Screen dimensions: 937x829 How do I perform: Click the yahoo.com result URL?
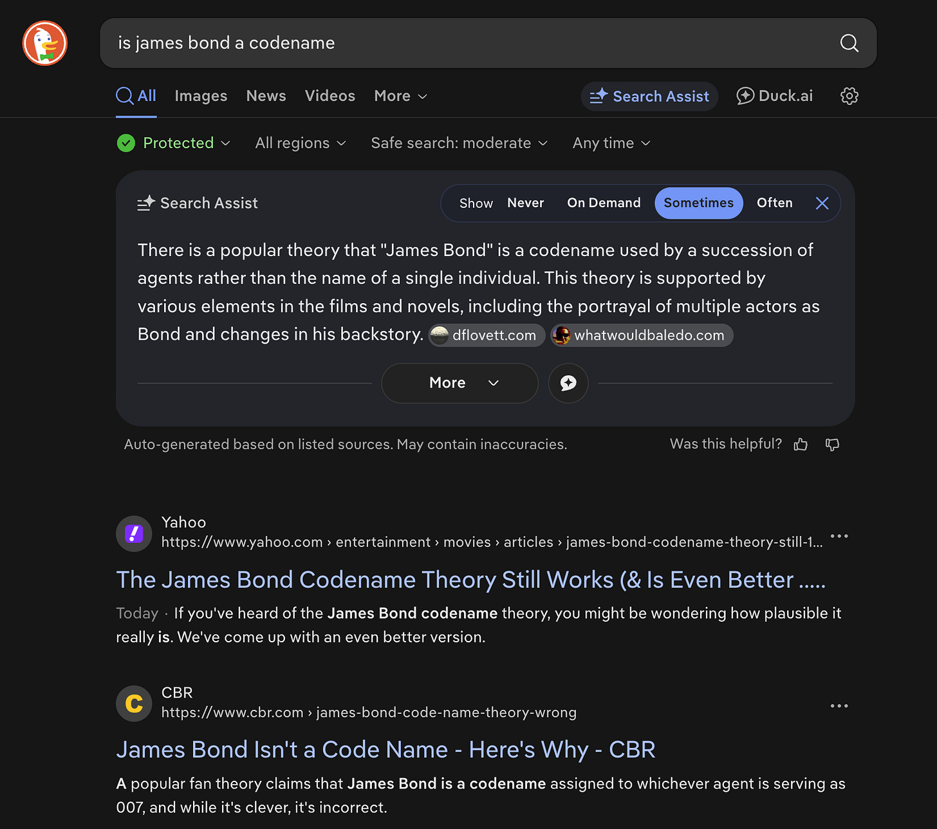point(492,542)
